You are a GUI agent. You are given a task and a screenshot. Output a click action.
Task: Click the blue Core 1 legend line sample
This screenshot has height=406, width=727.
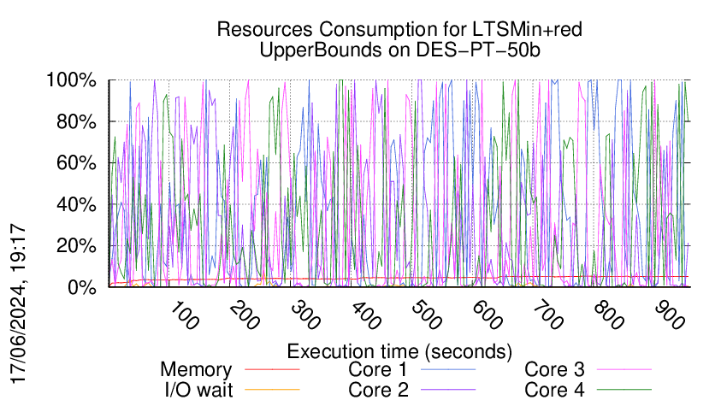(448, 369)
